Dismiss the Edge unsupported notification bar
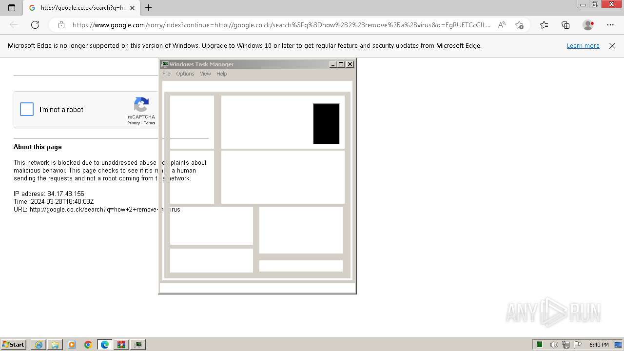The height and width of the screenshot is (351, 624). pos(612,46)
